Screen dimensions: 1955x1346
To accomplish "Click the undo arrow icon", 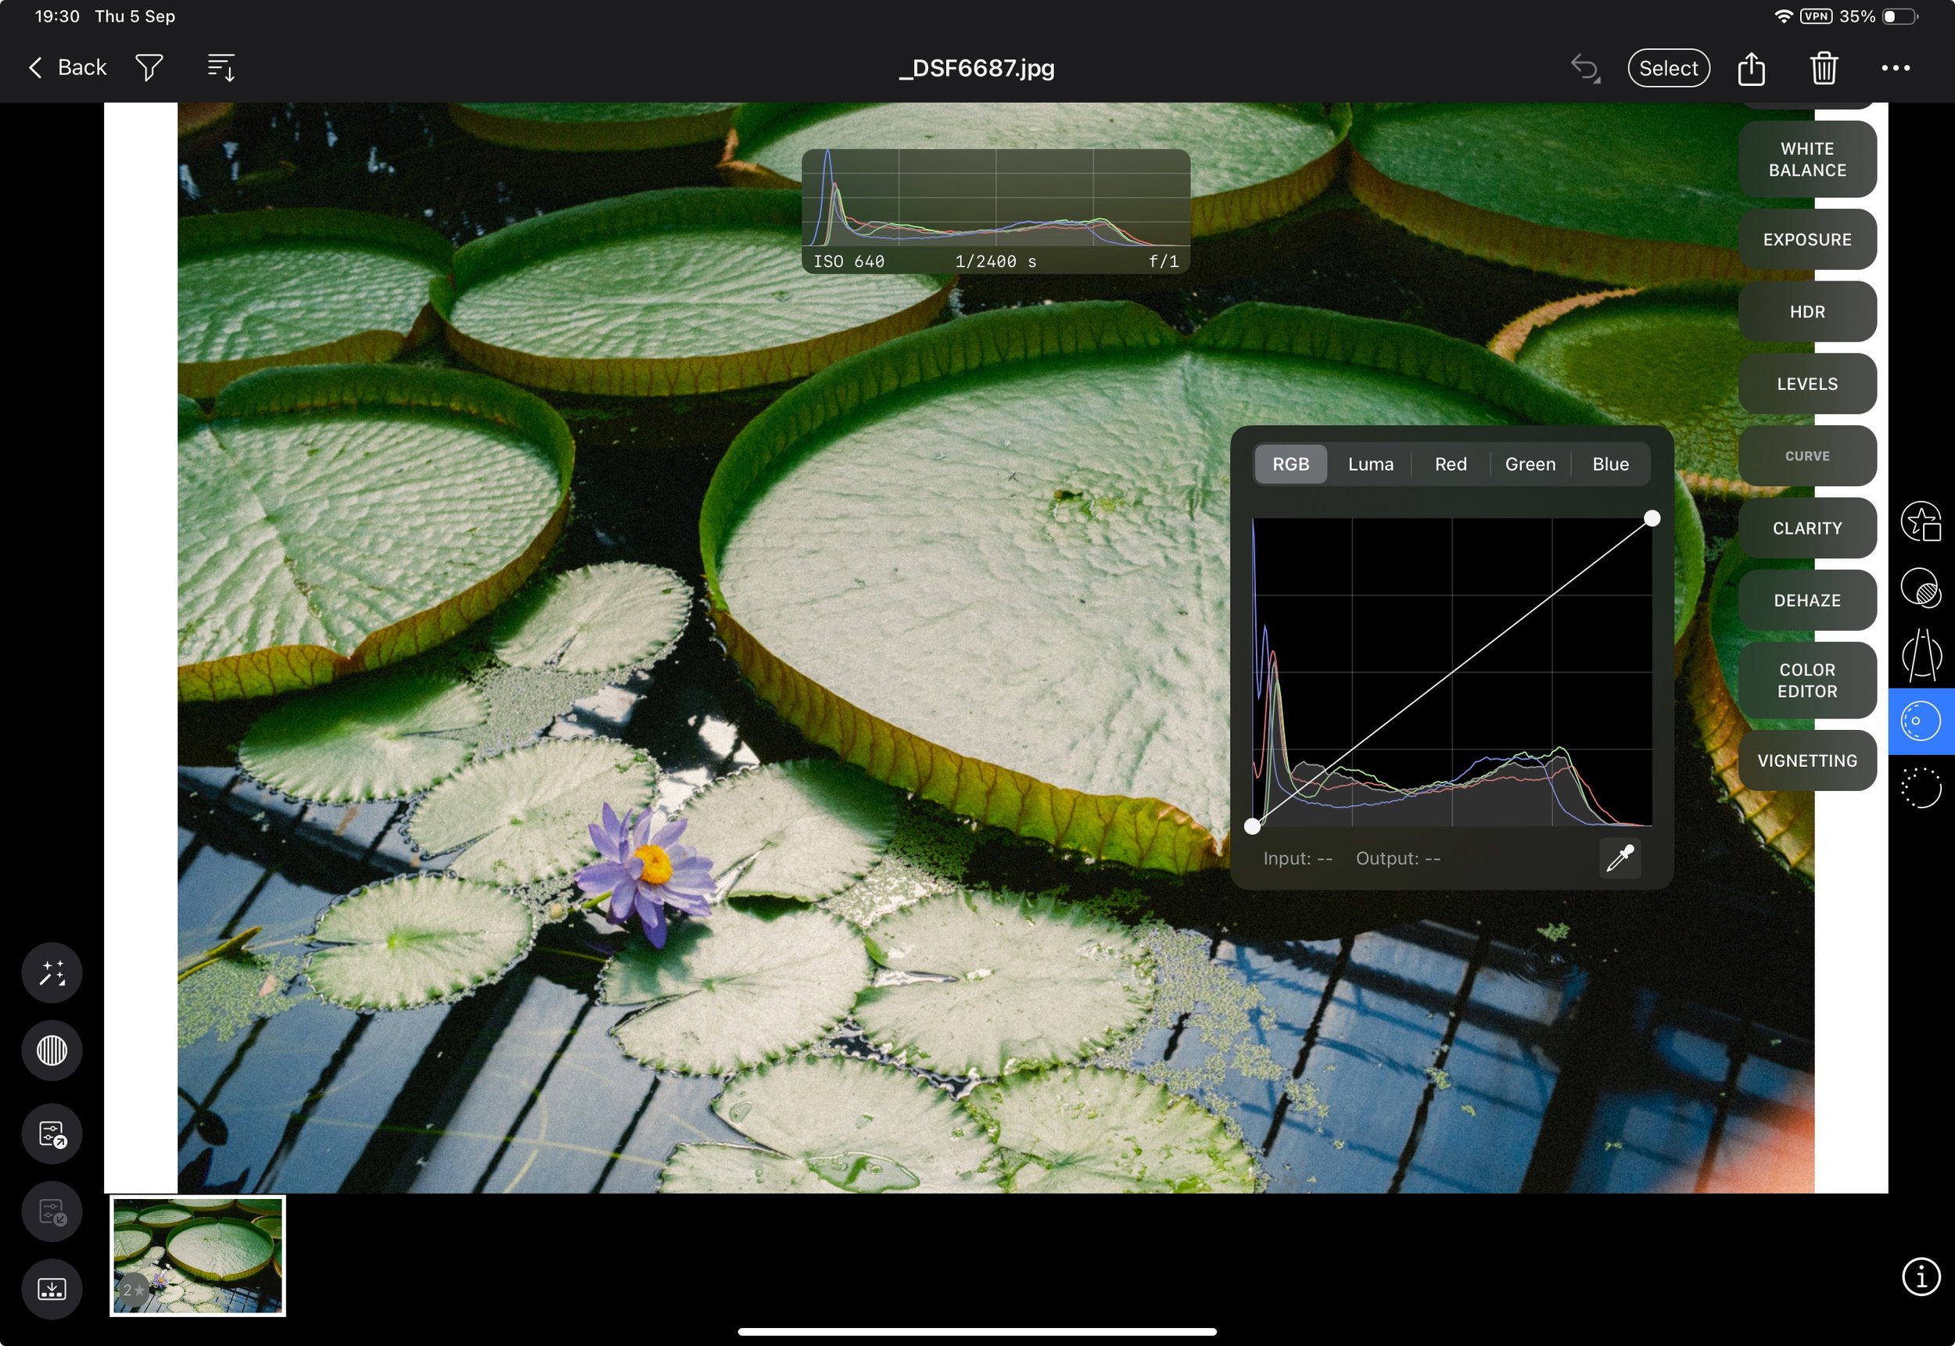I will (x=1584, y=67).
